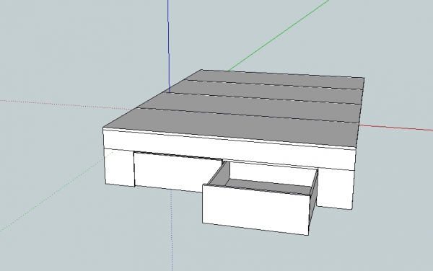Click the dotted red axis line
The height and width of the screenshot is (271, 433).
[66, 105]
